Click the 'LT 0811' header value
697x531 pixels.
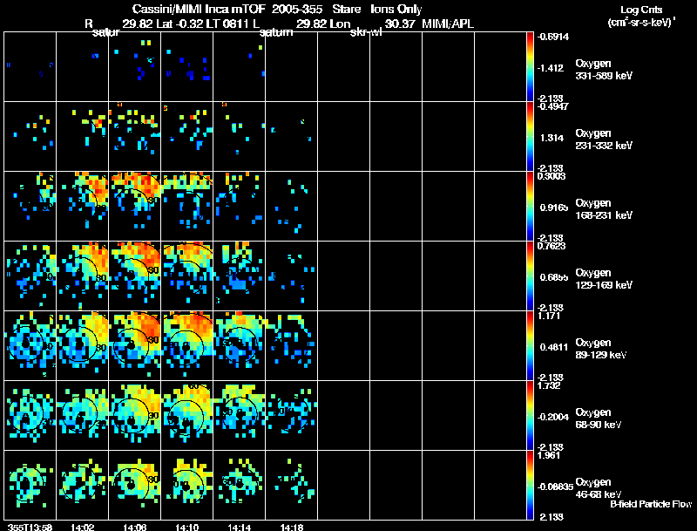point(228,24)
